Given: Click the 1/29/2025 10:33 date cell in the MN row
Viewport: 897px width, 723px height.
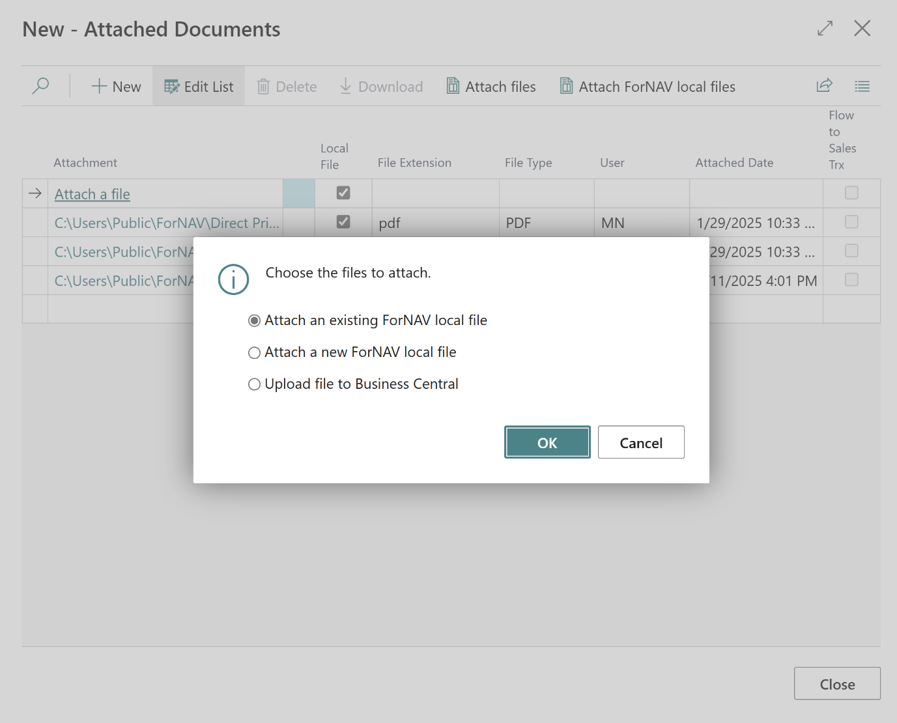Looking at the screenshot, I should click(x=756, y=223).
